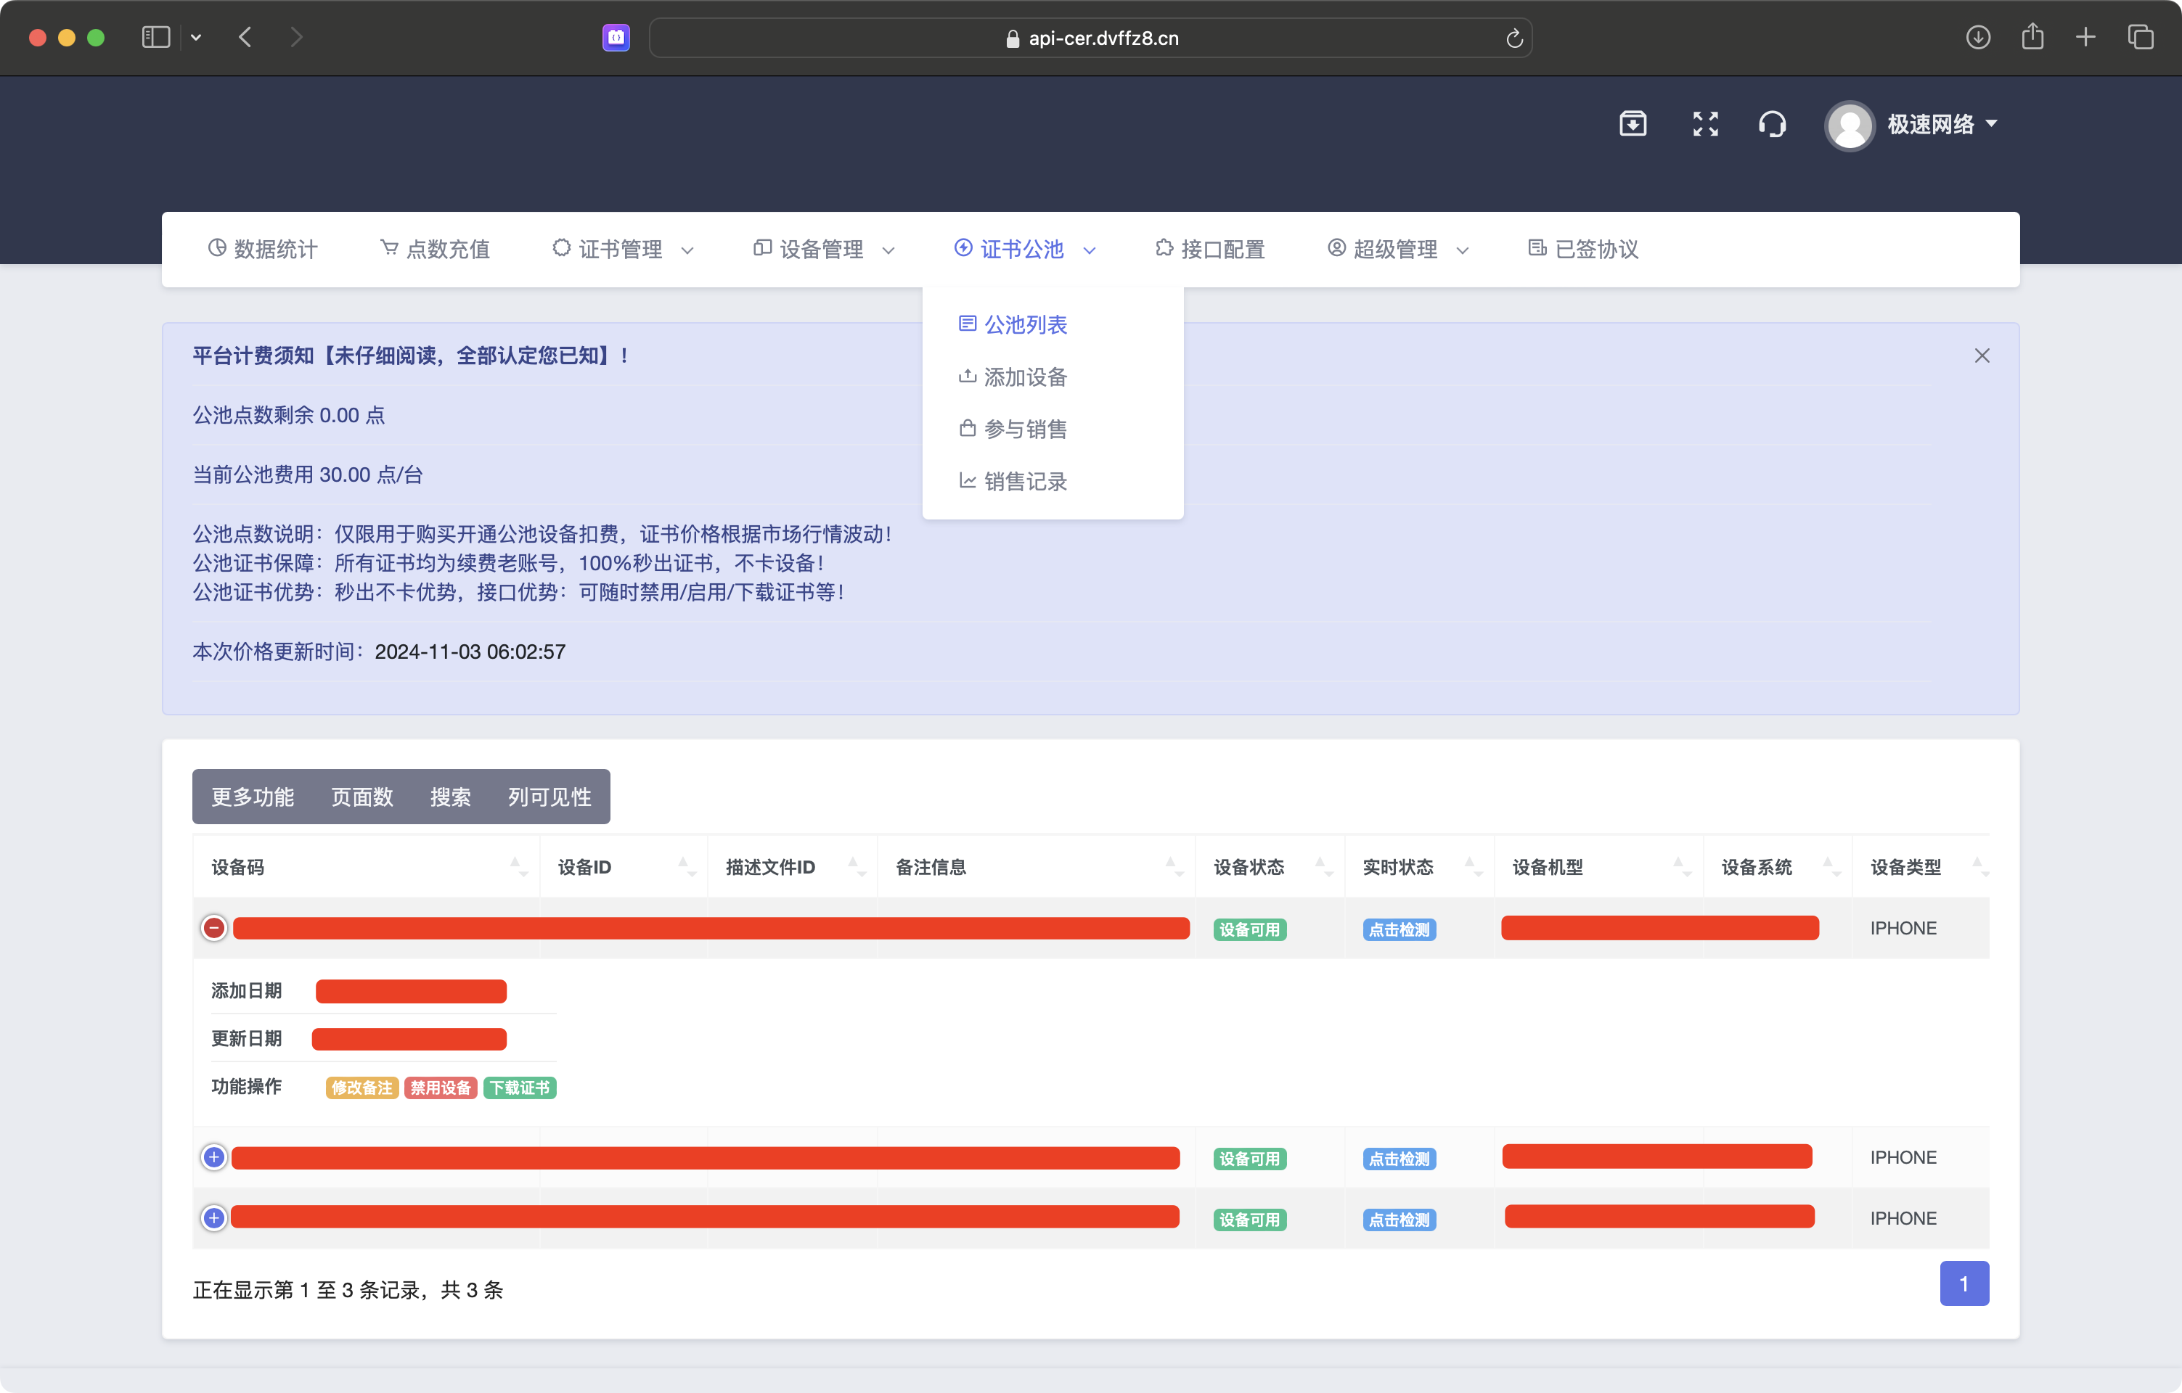Click the Safari address bar
Viewport: 2182px width, 1393px height.
click(1091, 38)
